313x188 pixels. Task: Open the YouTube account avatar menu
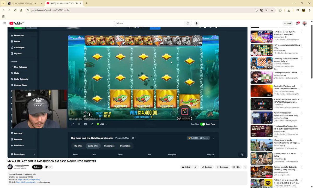point(304,23)
